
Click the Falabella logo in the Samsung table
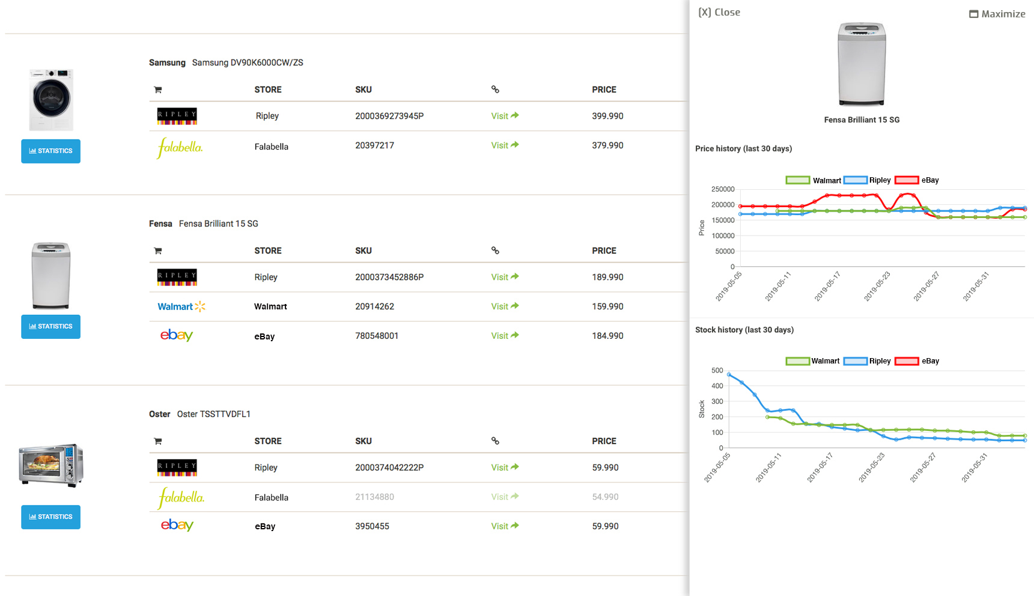[x=180, y=147]
